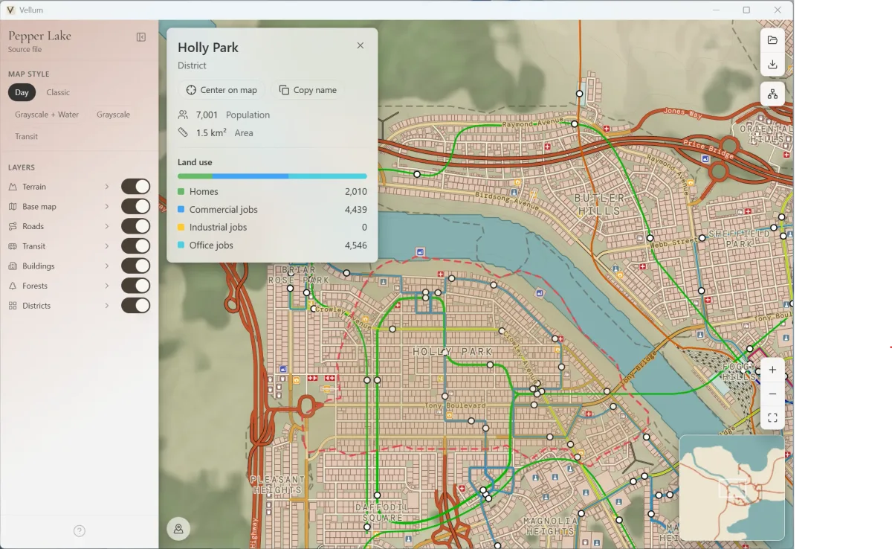Expand the Districts layer chevron
Screen dimensions: 892x549
pos(107,306)
